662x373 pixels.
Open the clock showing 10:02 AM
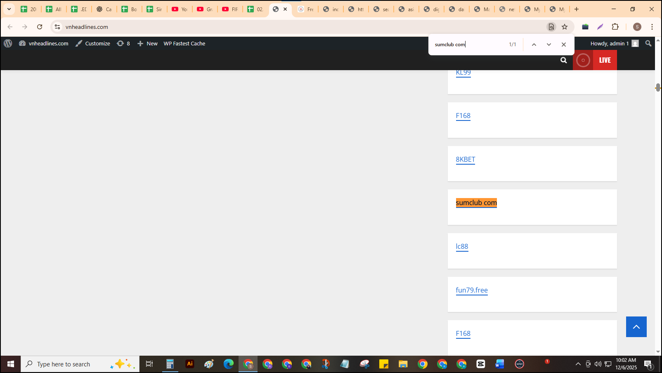click(x=626, y=364)
